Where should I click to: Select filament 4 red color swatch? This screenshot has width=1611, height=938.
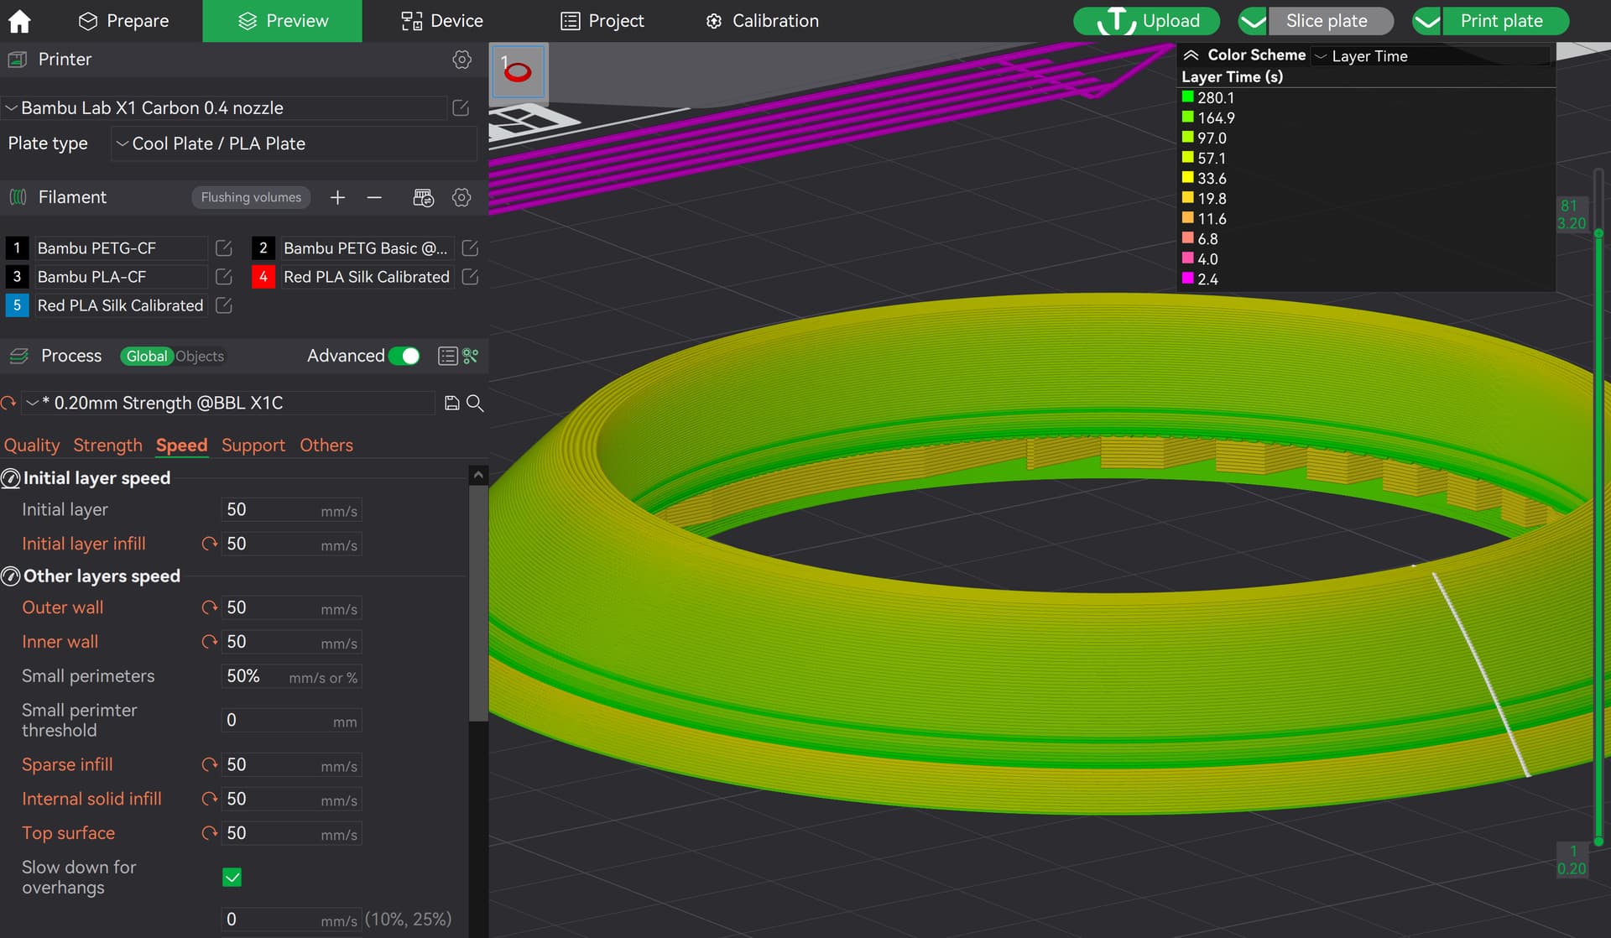click(263, 277)
